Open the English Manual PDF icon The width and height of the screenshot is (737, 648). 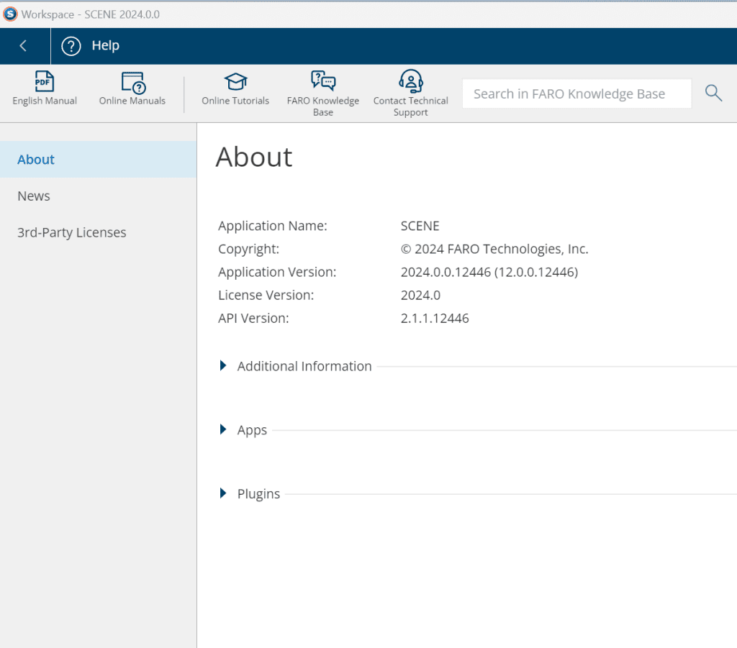44,82
